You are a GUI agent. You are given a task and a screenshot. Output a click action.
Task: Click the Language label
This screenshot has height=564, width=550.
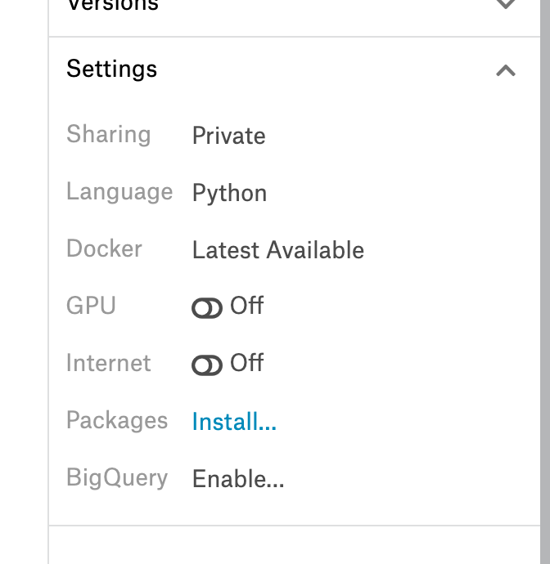(x=119, y=192)
